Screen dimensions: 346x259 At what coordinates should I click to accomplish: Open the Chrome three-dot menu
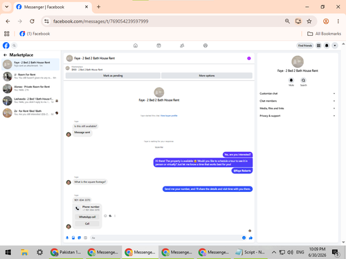click(x=338, y=21)
